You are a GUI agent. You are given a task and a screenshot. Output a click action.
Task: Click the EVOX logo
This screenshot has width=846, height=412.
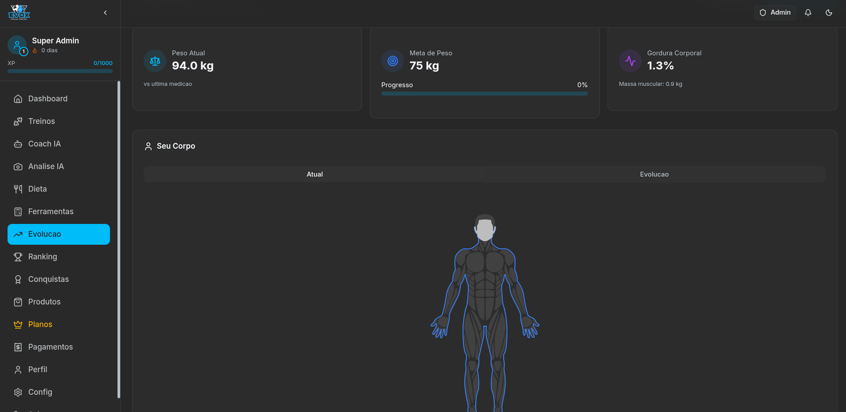pos(19,12)
